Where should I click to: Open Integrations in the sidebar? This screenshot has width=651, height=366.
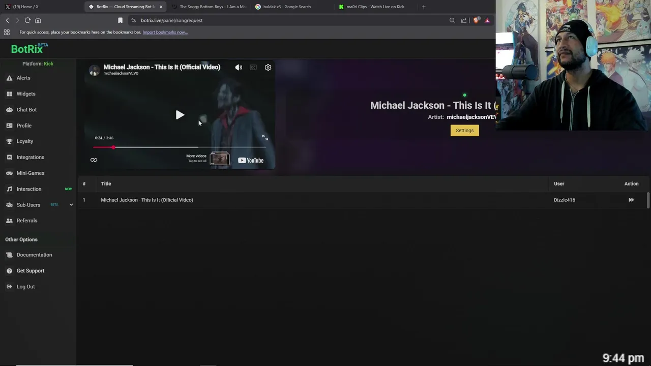[x=30, y=157]
